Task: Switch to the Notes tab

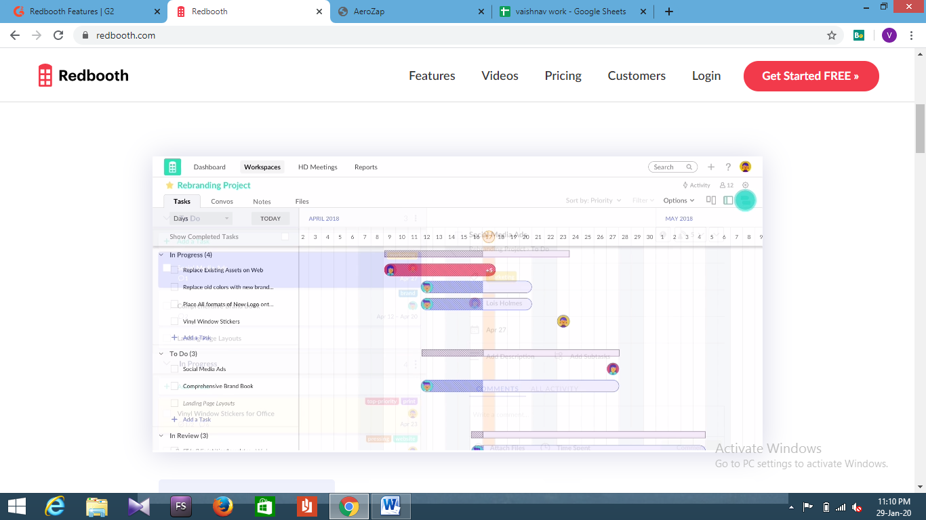Action: tap(262, 202)
